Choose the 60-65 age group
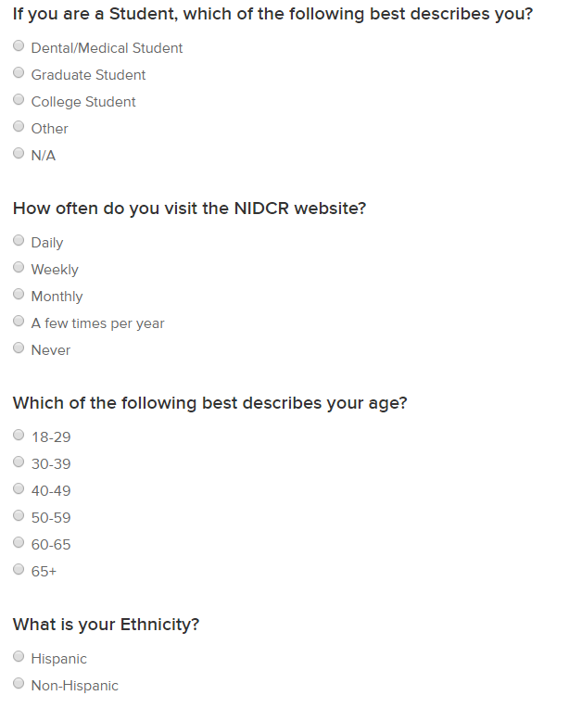The width and height of the screenshot is (569, 708). [19, 543]
